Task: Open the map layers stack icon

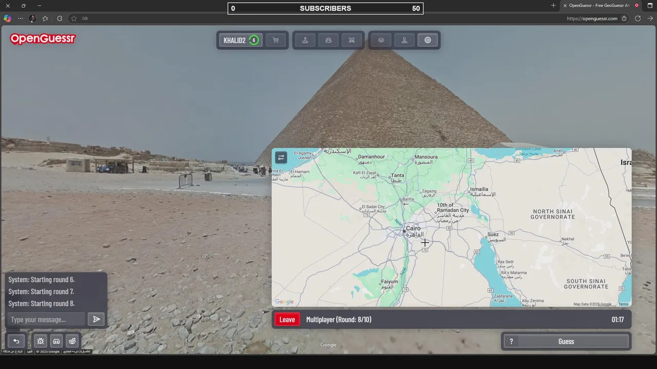Action: point(381,40)
